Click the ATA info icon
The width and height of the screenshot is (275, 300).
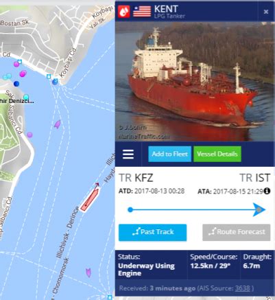pos(267,191)
